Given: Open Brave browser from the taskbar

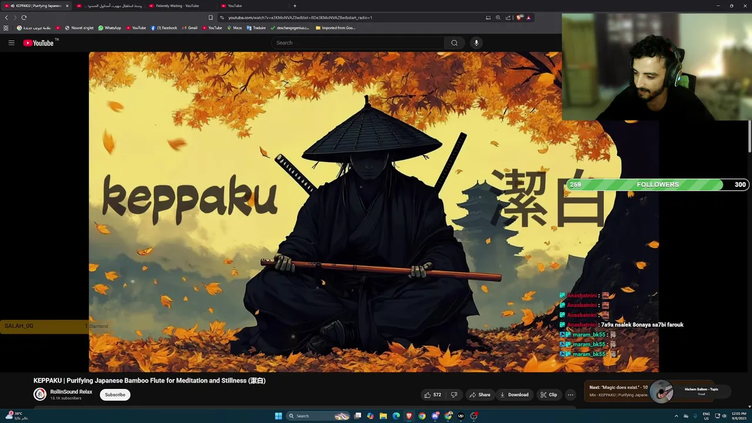Looking at the screenshot, I should [x=409, y=416].
